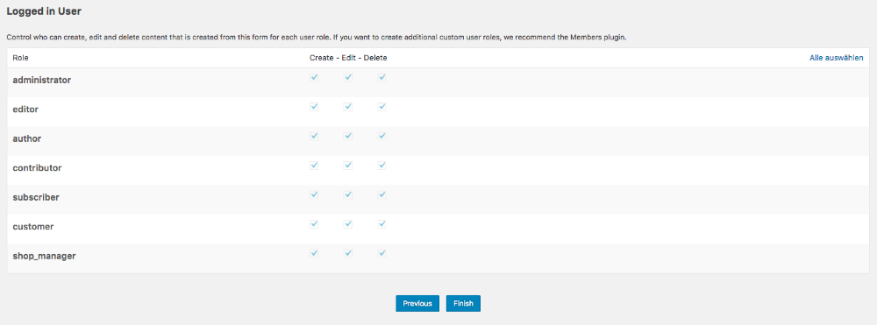The width and height of the screenshot is (877, 325).
Task: Click the Create - Edit - Delete header
Action: 348,58
